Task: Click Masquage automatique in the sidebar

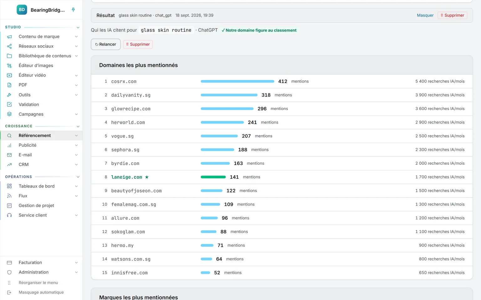Action: tap(41, 292)
